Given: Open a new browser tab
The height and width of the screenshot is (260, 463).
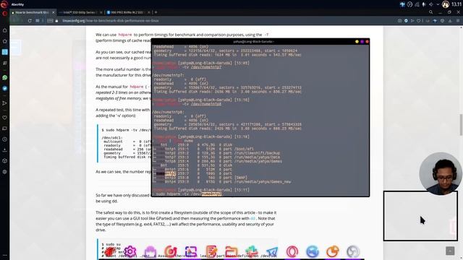Looking at the screenshot, I should (156, 12).
